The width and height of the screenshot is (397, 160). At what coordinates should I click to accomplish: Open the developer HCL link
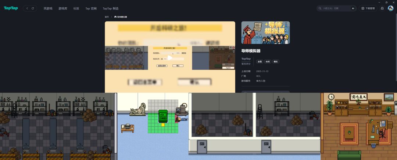click(x=258, y=76)
